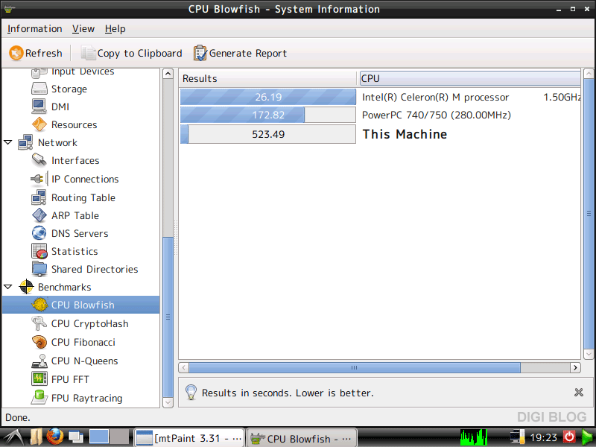Select the This Machine result row

click(380, 134)
